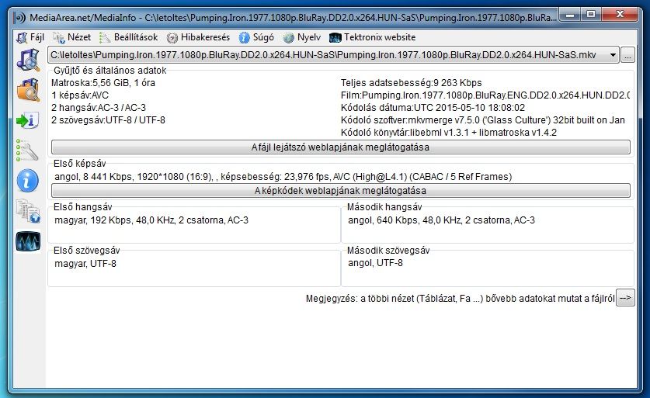Open the Nézet menu
The height and width of the screenshot is (398, 650).
pyautogui.click(x=71, y=37)
